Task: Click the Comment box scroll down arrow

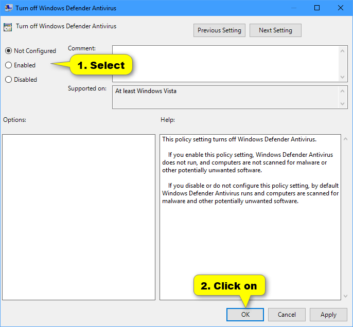Action: [342, 77]
